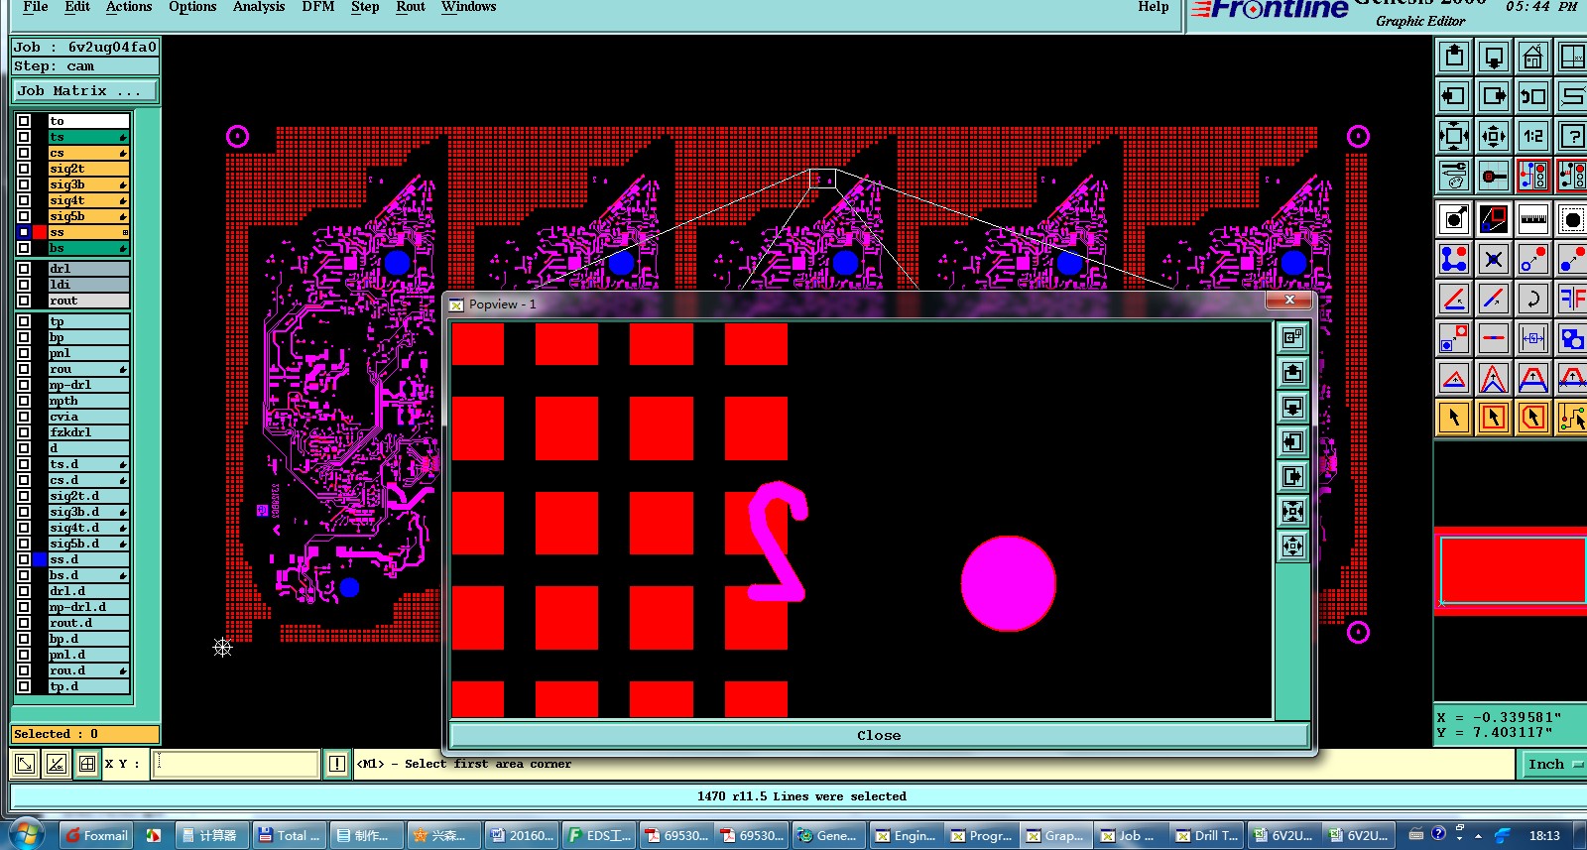Select the three blue nodes connect icon
The width and height of the screenshot is (1587, 850).
[1454, 259]
